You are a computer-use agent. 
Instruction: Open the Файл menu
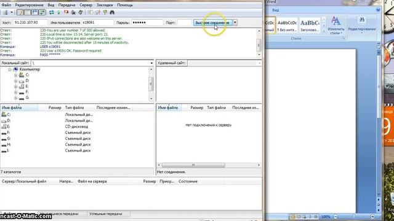coord(6,5)
